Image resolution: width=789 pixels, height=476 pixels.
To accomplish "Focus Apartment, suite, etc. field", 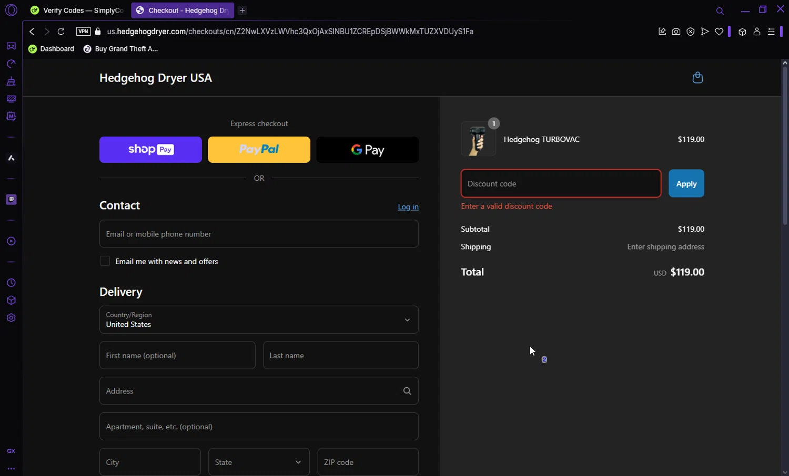I will coord(259,427).
